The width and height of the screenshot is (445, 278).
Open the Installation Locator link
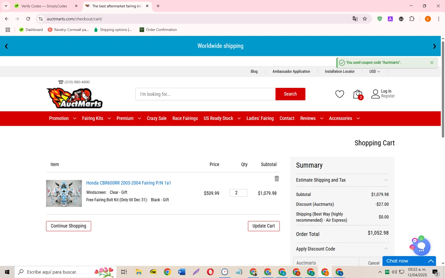tap(340, 72)
